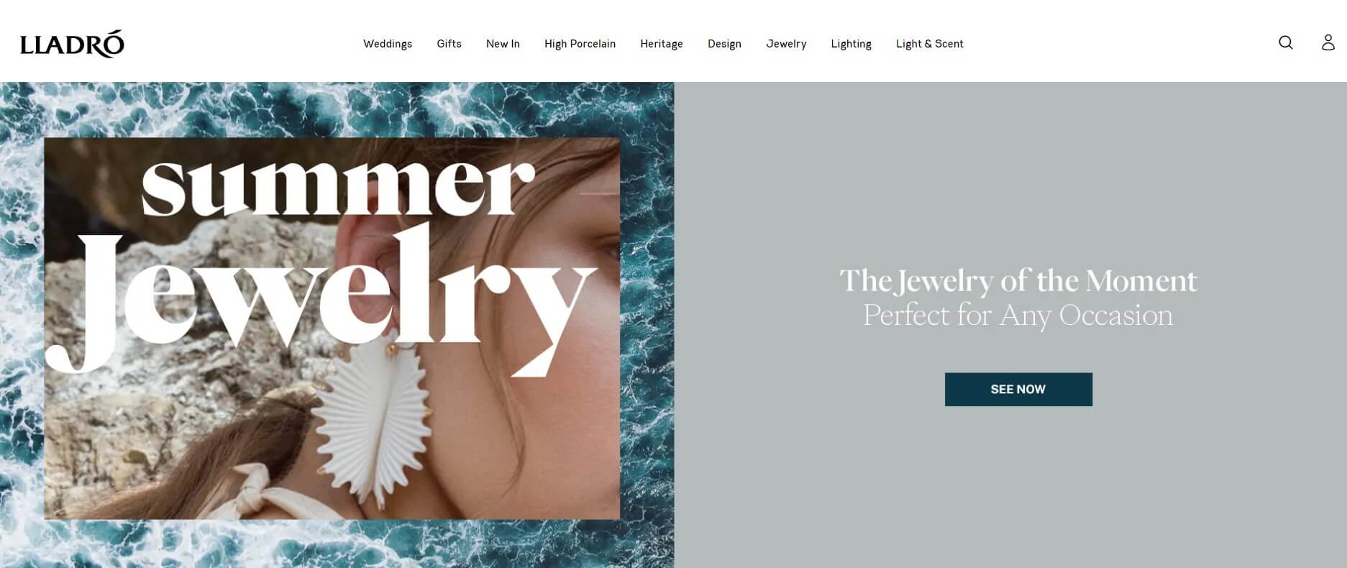Click 'The Jewelry of the Moment' heading
Image resolution: width=1347 pixels, height=568 pixels.
[1018, 280]
